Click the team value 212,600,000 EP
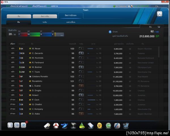Viewport: 170px width, 136px height. point(149,36)
